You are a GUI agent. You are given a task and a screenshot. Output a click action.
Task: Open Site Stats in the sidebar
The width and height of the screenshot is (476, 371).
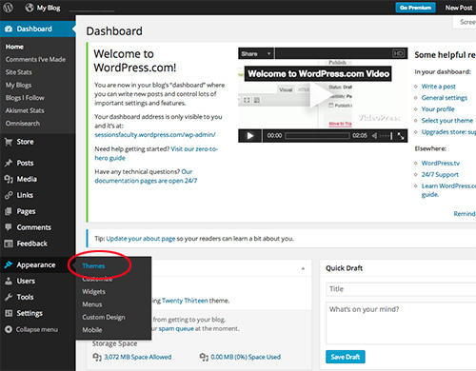tap(18, 72)
